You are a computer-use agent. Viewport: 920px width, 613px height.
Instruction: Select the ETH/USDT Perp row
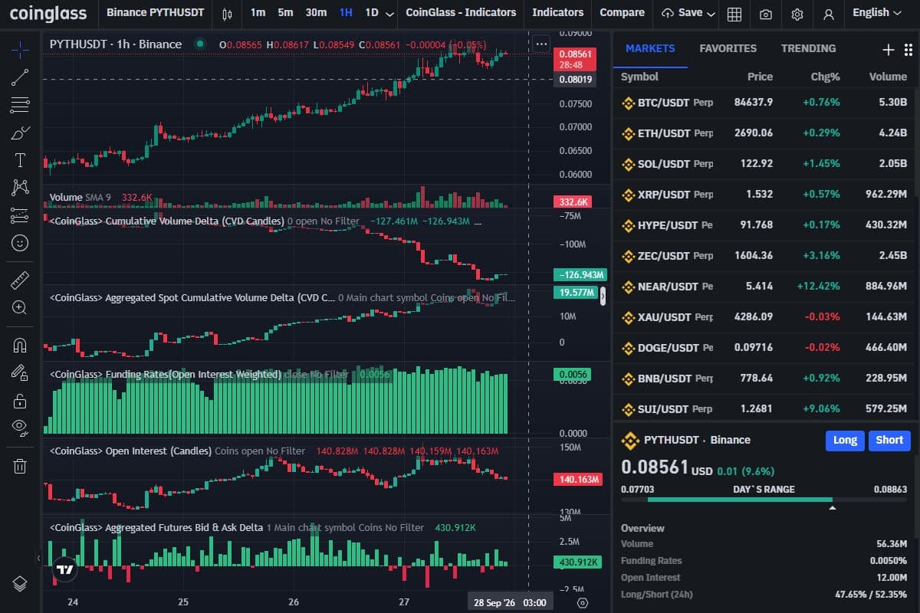coord(766,133)
